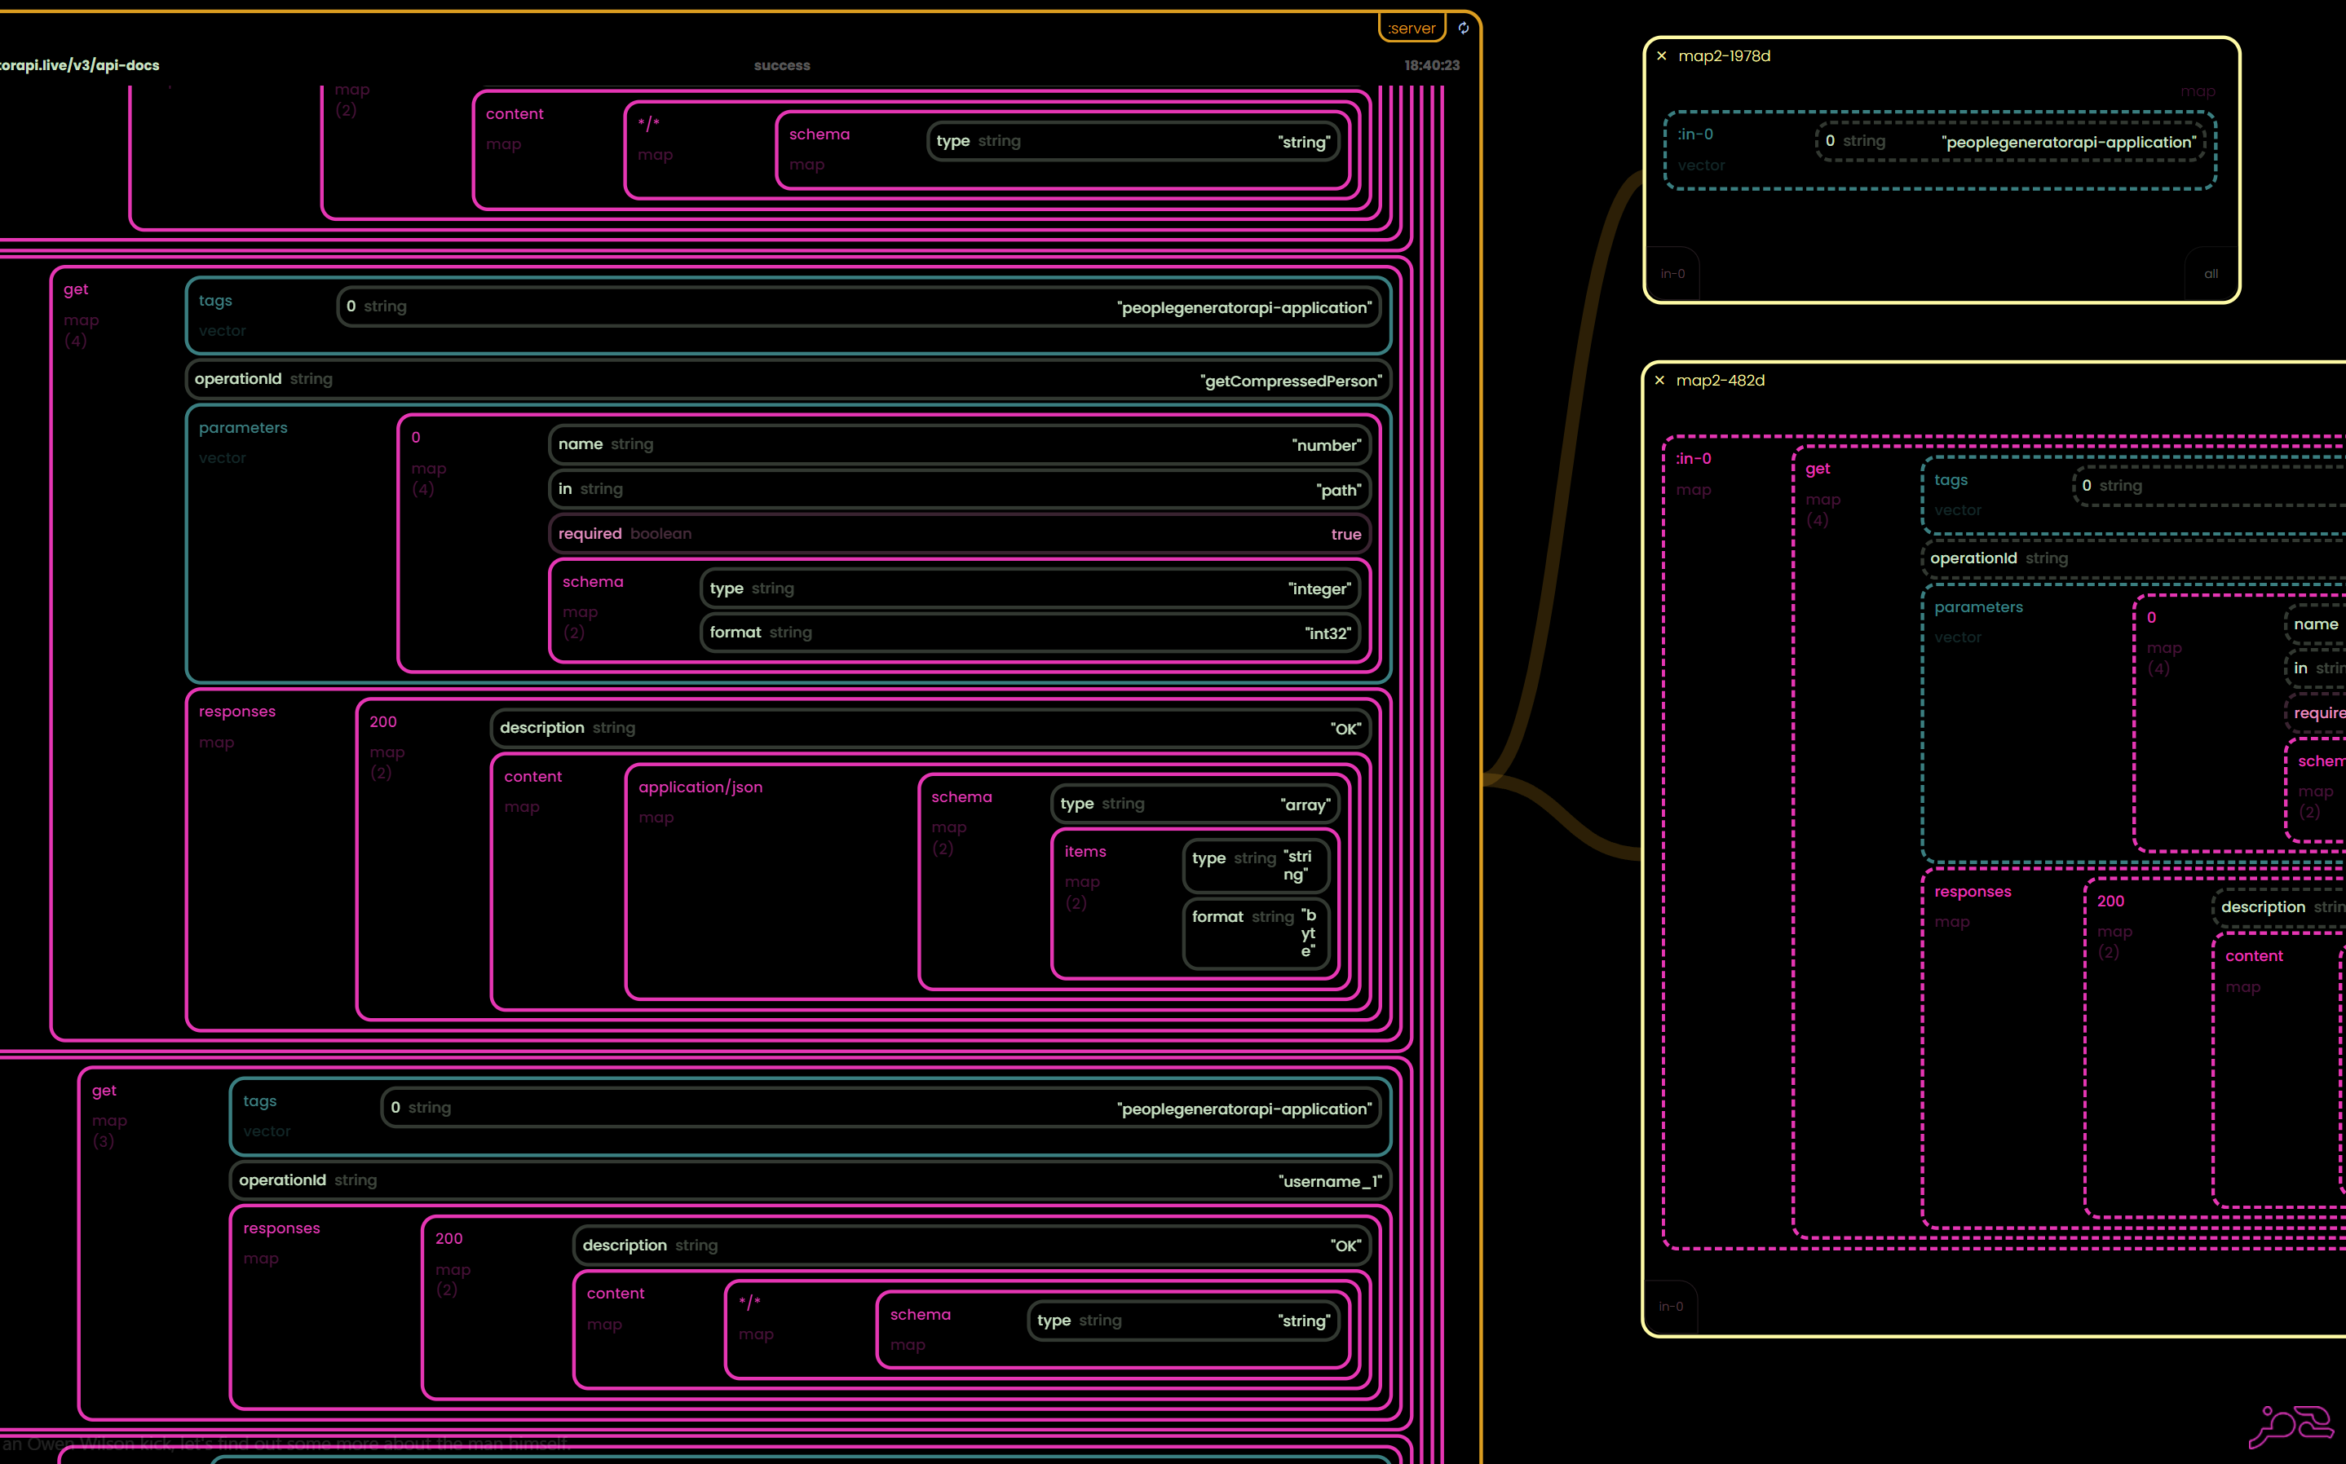Image resolution: width=2346 pixels, height=1464 pixels.
Task: Select the in-0 node connector in map2-1978d
Action: (1675, 275)
